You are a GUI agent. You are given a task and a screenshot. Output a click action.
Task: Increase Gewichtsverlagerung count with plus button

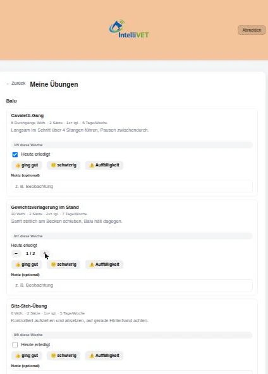click(44, 253)
